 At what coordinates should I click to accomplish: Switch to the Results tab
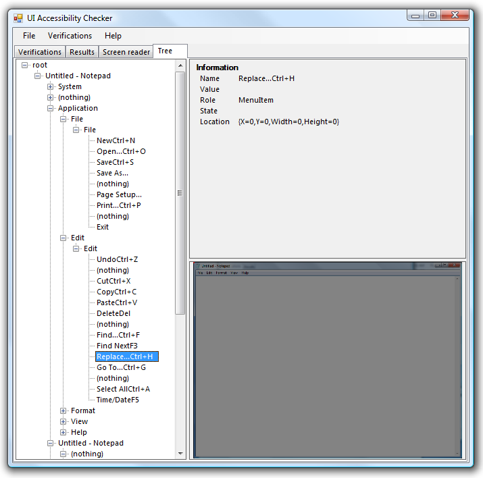[x=82, y=52]
